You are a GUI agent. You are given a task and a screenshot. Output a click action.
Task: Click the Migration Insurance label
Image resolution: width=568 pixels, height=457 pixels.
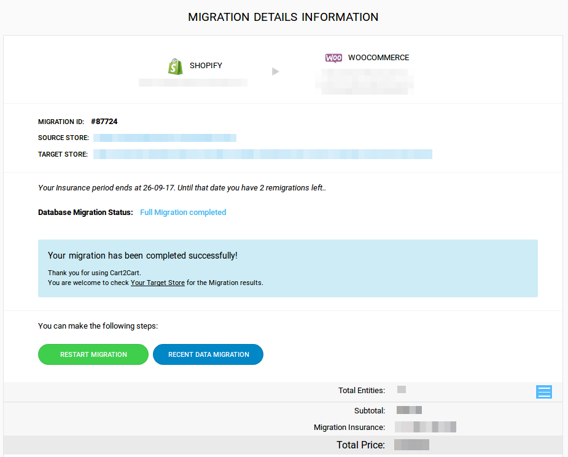(349, 428)
